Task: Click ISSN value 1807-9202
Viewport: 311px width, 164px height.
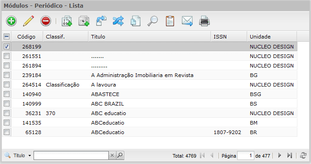Action: [227, 132]
